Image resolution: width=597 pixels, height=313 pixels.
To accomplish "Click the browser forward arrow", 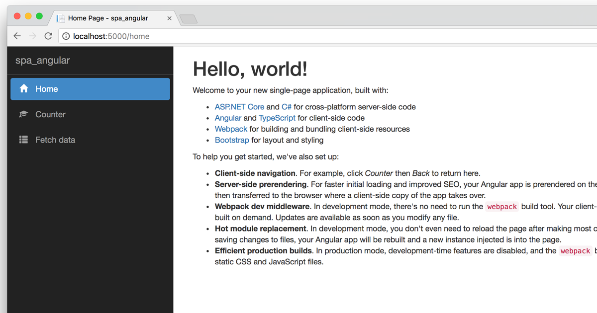I will point(32,36).
